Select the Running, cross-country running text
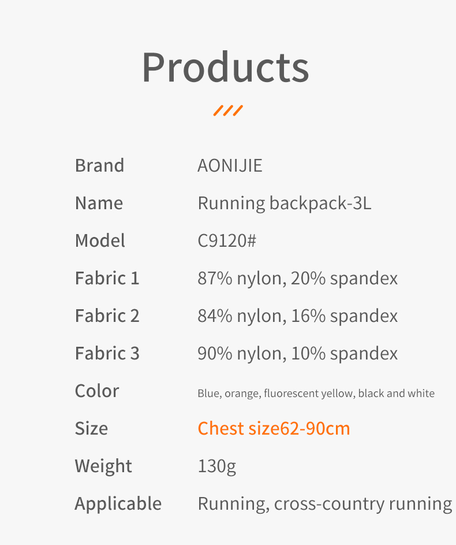 pos(324,504)
